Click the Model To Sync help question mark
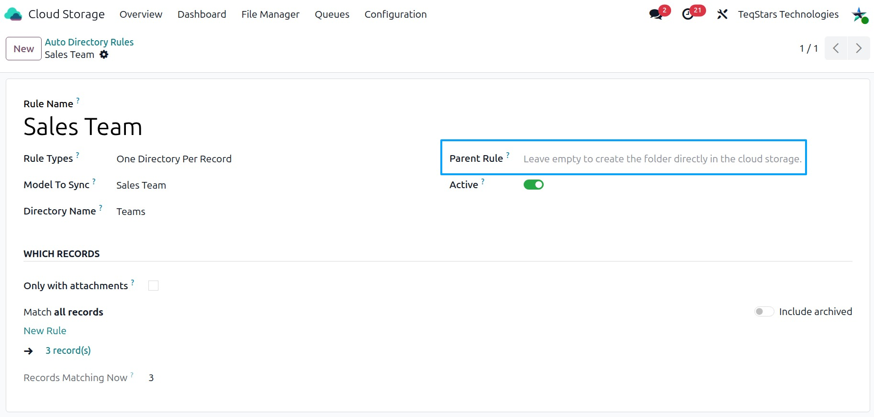The width and height of the screenshot is (874, 417). [x=94, y=181]
